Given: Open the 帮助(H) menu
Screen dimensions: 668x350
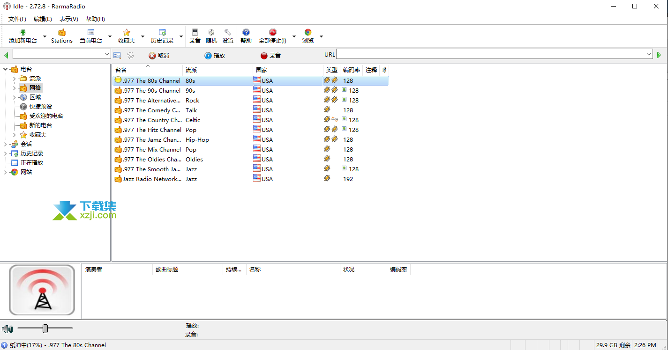Looking at the screenshot, I should tap(95, 19).
